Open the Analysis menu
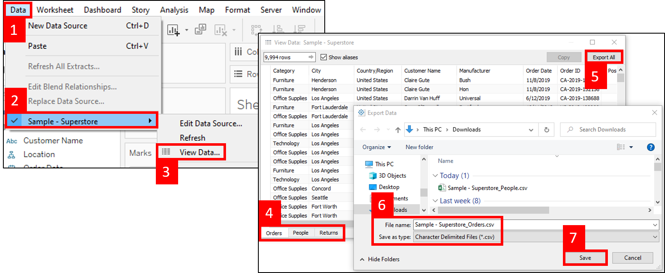 tap(174, 10)
